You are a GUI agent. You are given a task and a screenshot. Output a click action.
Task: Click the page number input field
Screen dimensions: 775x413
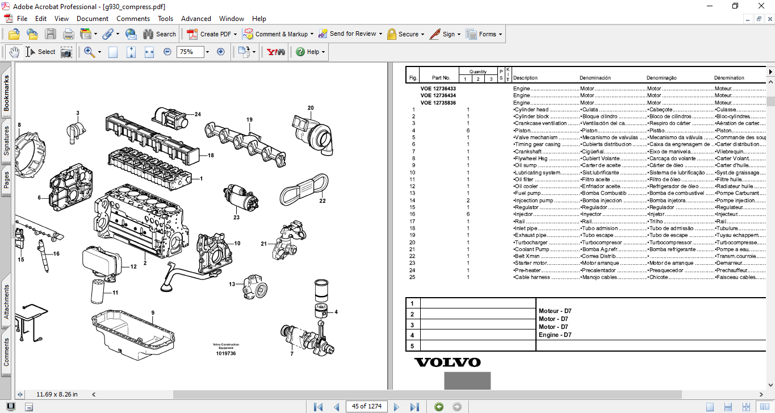(x=367, y=406)
